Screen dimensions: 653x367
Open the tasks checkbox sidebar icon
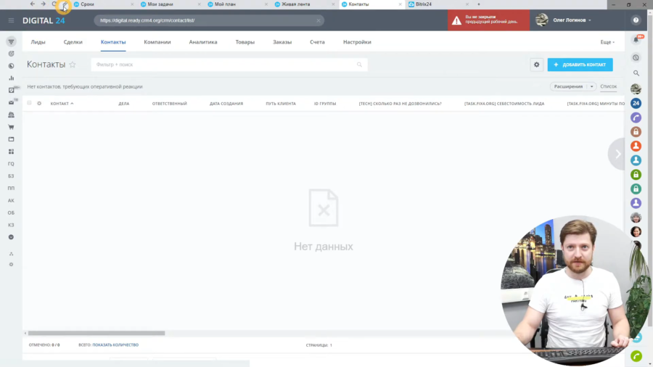(11, 90)
